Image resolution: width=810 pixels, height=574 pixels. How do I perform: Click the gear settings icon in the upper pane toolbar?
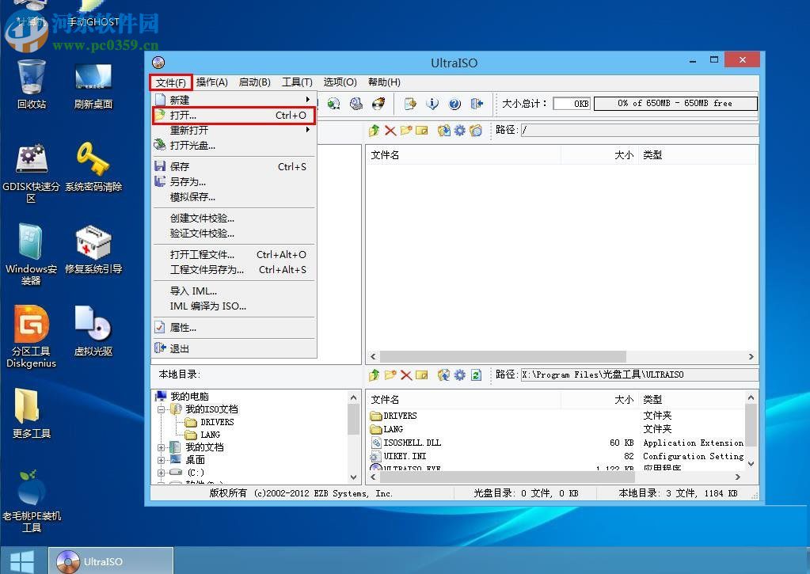pyautogui.click(x=459, y=131)
